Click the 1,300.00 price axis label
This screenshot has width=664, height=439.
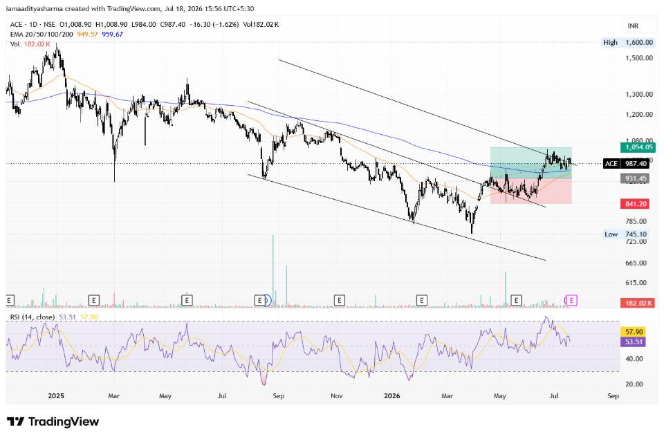(x=639, y=95)
